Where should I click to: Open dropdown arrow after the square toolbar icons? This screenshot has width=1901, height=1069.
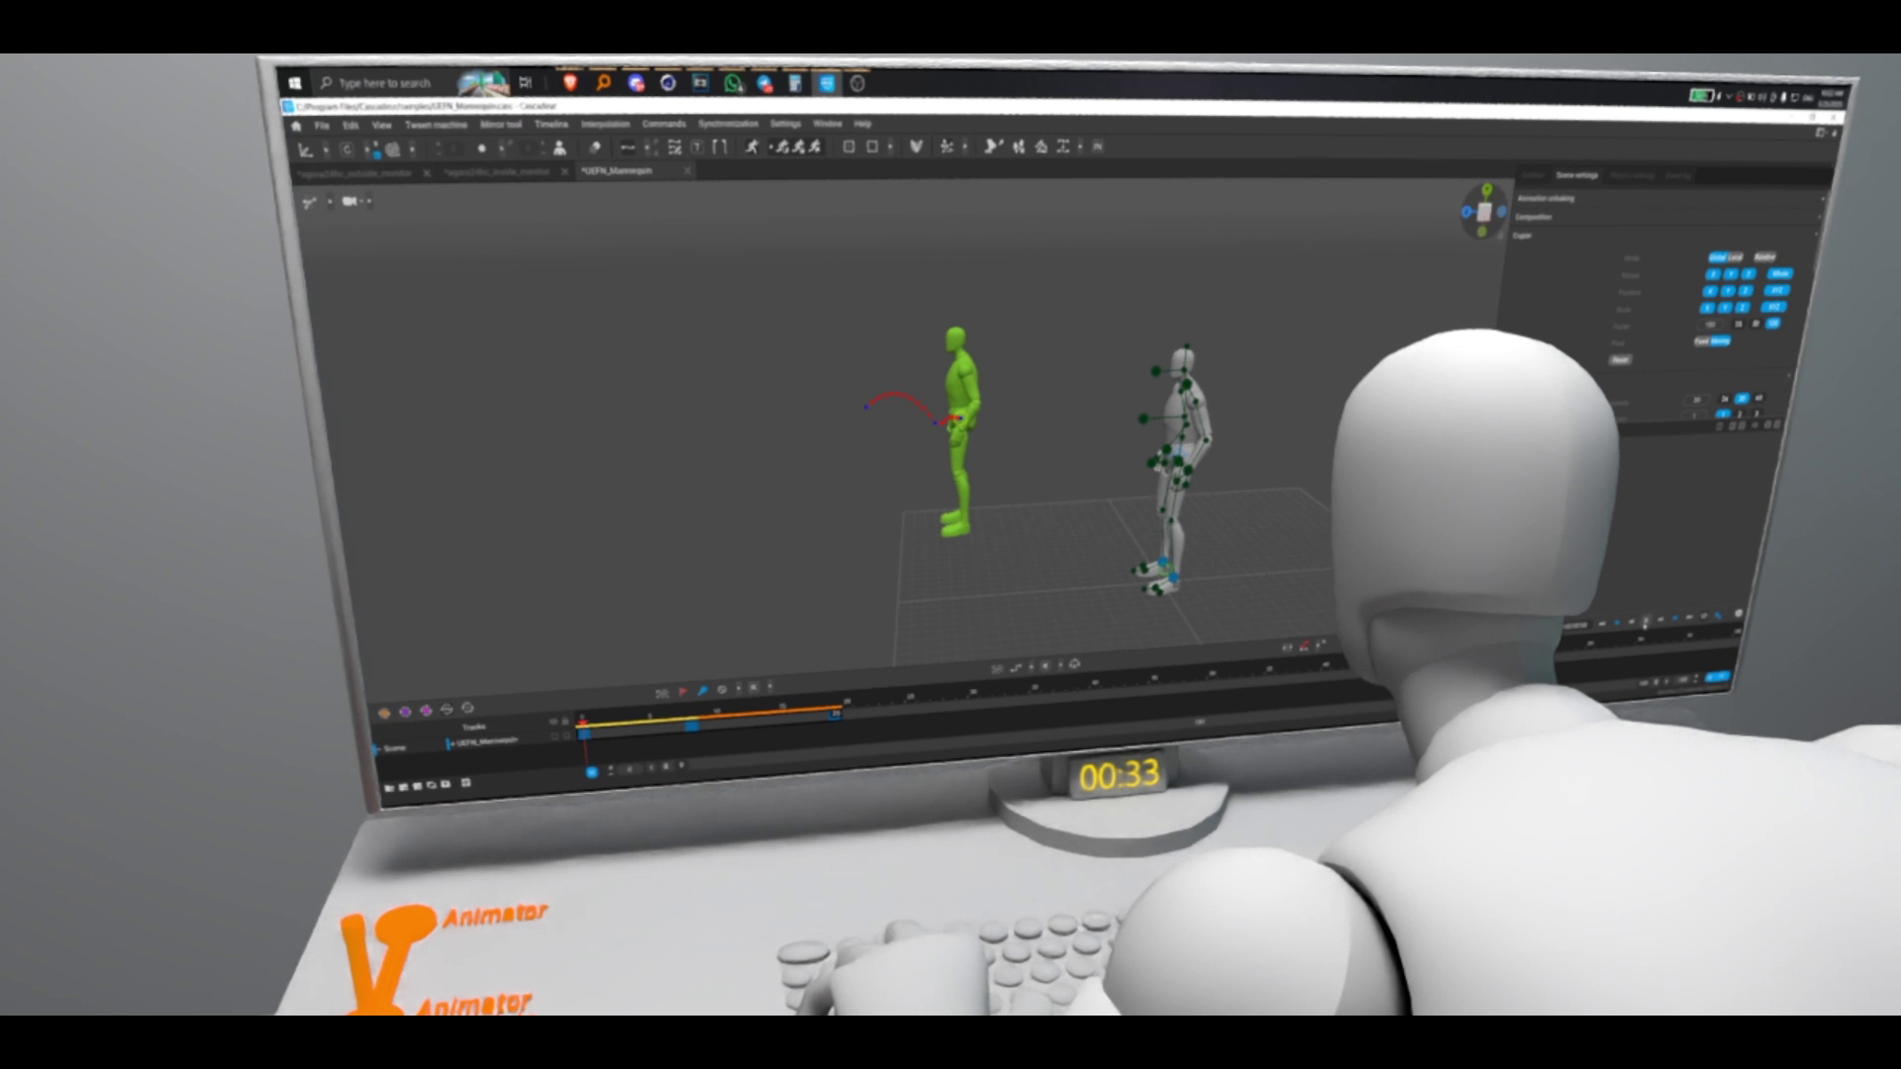[890, 146]
